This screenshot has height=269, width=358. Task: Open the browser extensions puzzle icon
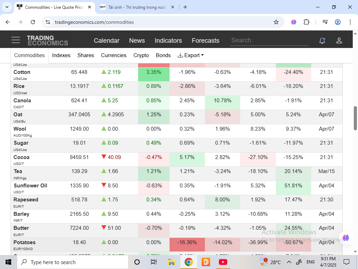pyautogui.click(x=306, y=22)
